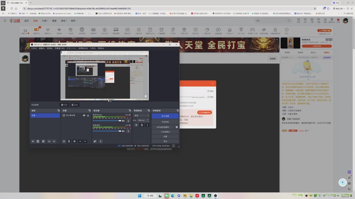Open the Tools menu in OBS menu bar

pyautogui.click(x=93, y=48)
